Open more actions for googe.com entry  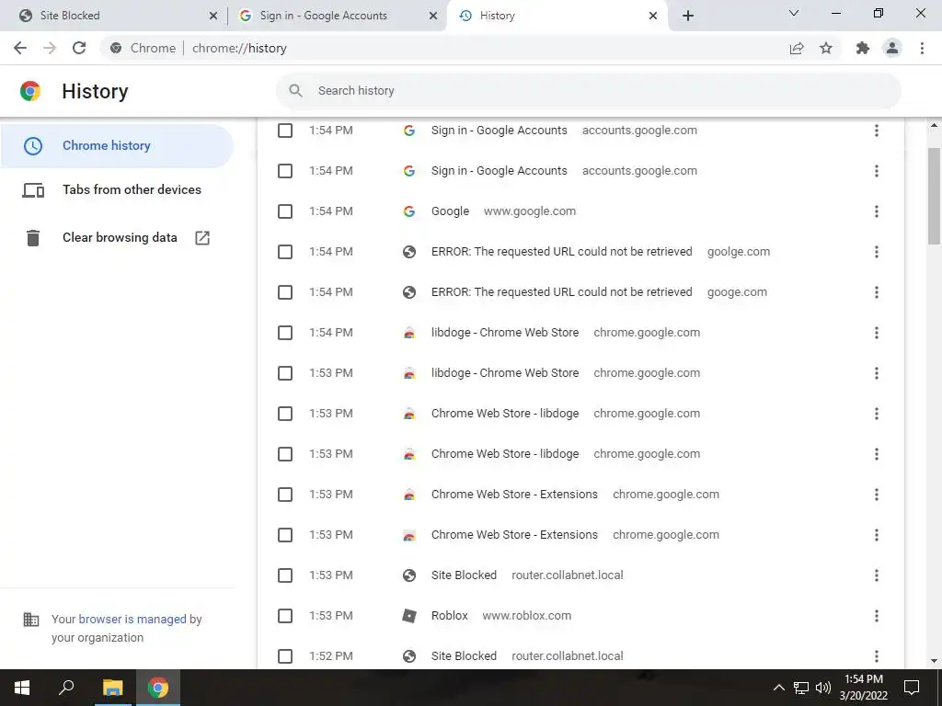click(x=877, y=292)
